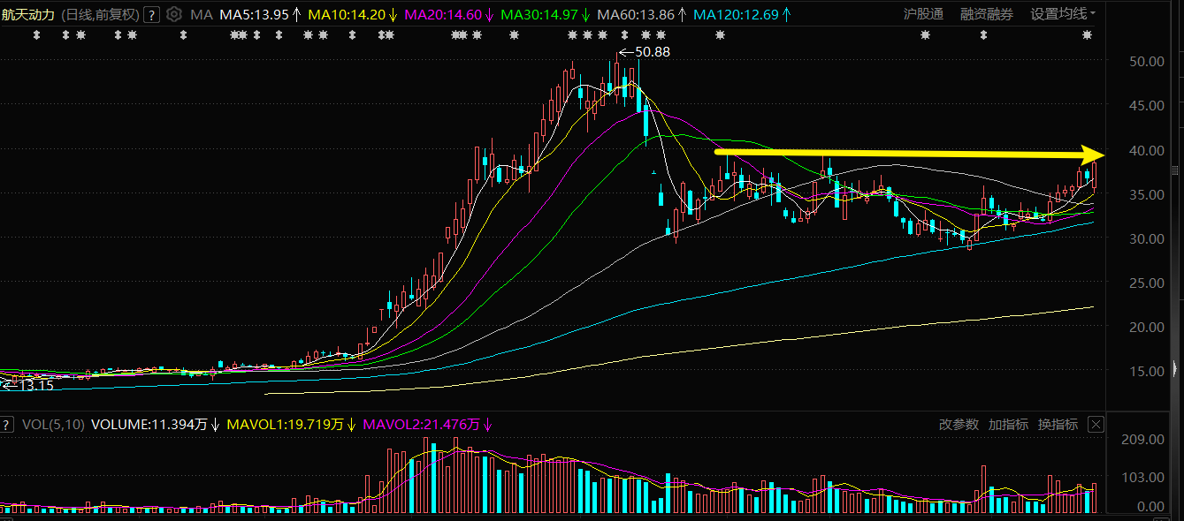The height and width of the screenshot is (521, 1184).
Task: Click the 35.00 price axis label
Action: click(x=1146, y=194)
